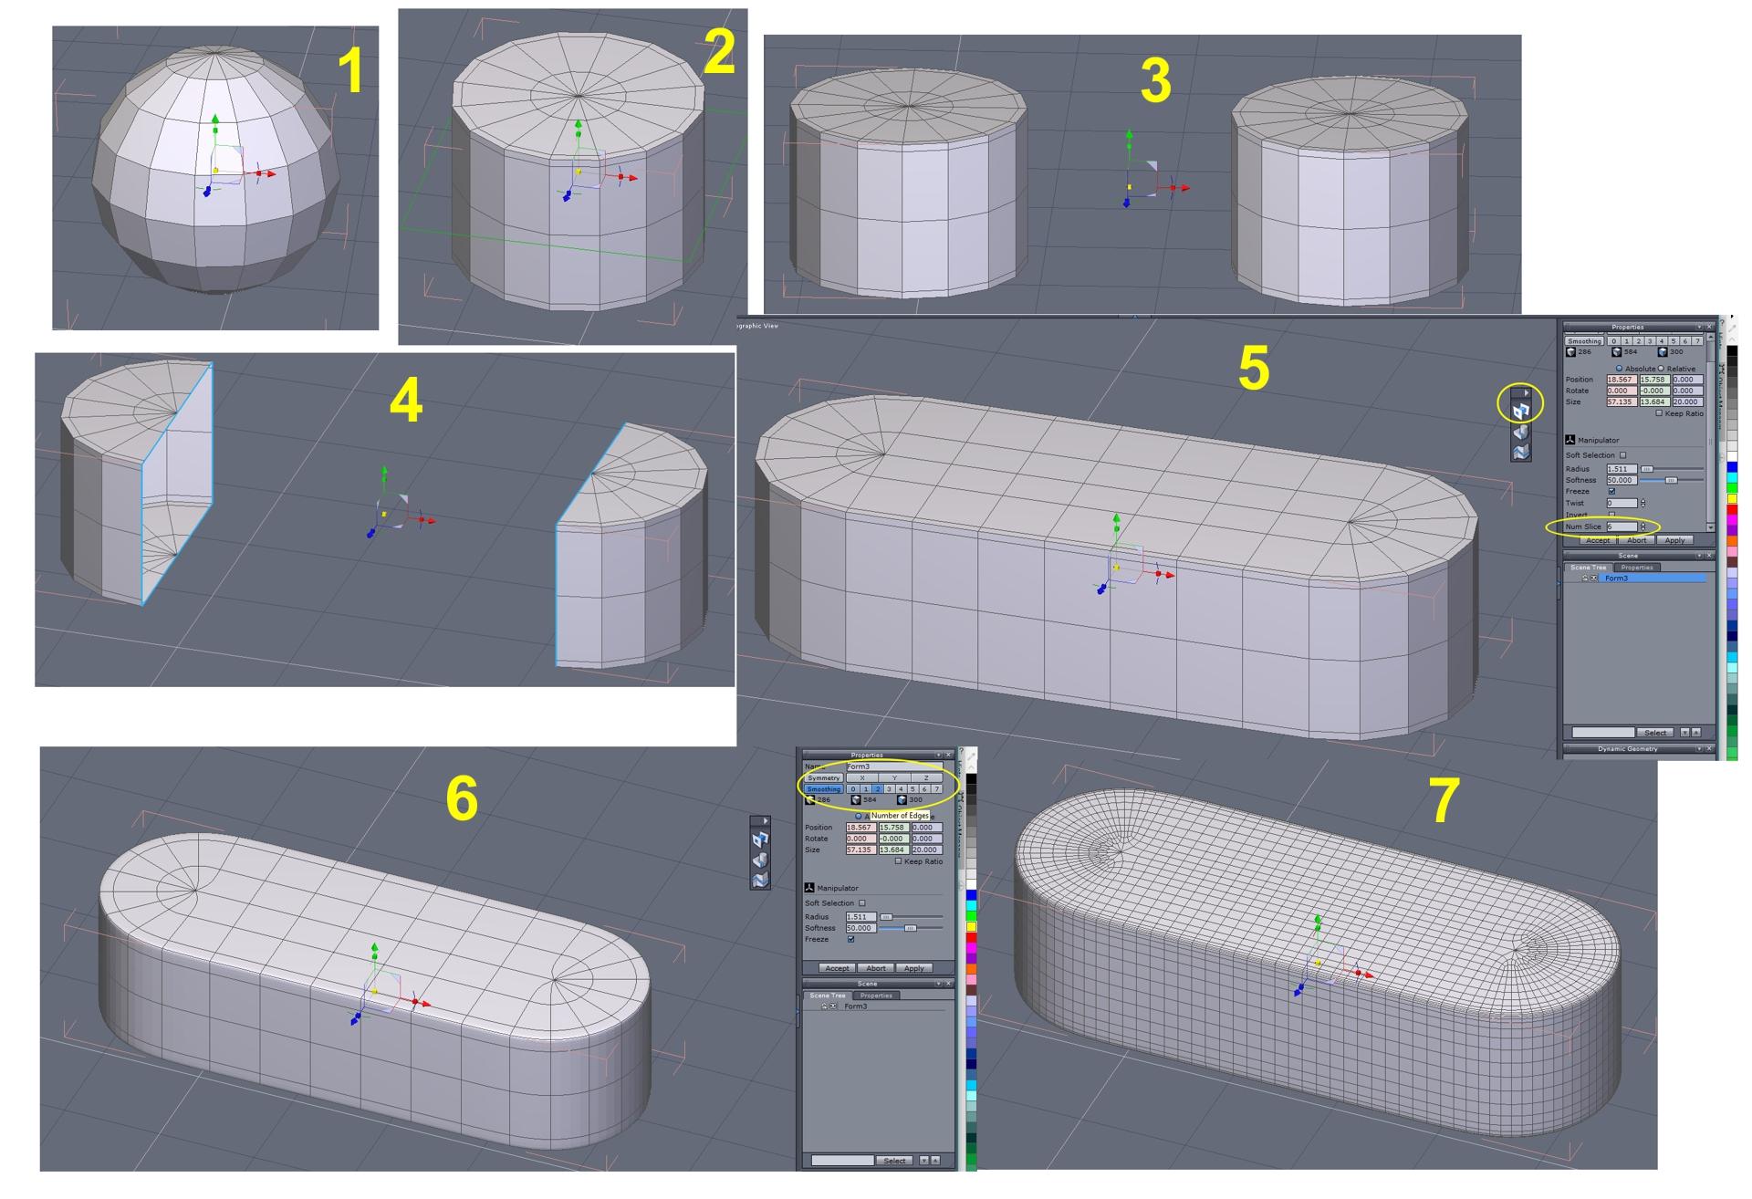Click the polygon count cube icon showing 300 under Symmetry

click(x=902, y=799)
